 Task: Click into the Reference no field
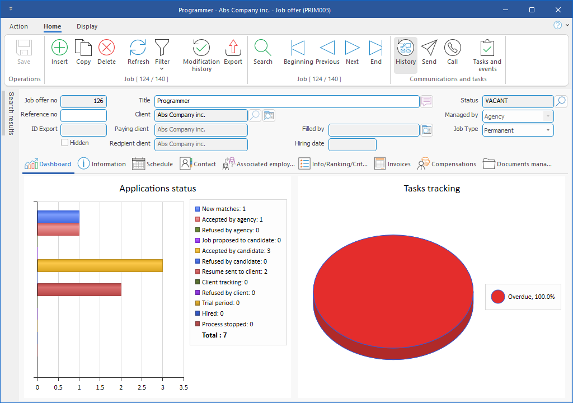coord(83,115)
